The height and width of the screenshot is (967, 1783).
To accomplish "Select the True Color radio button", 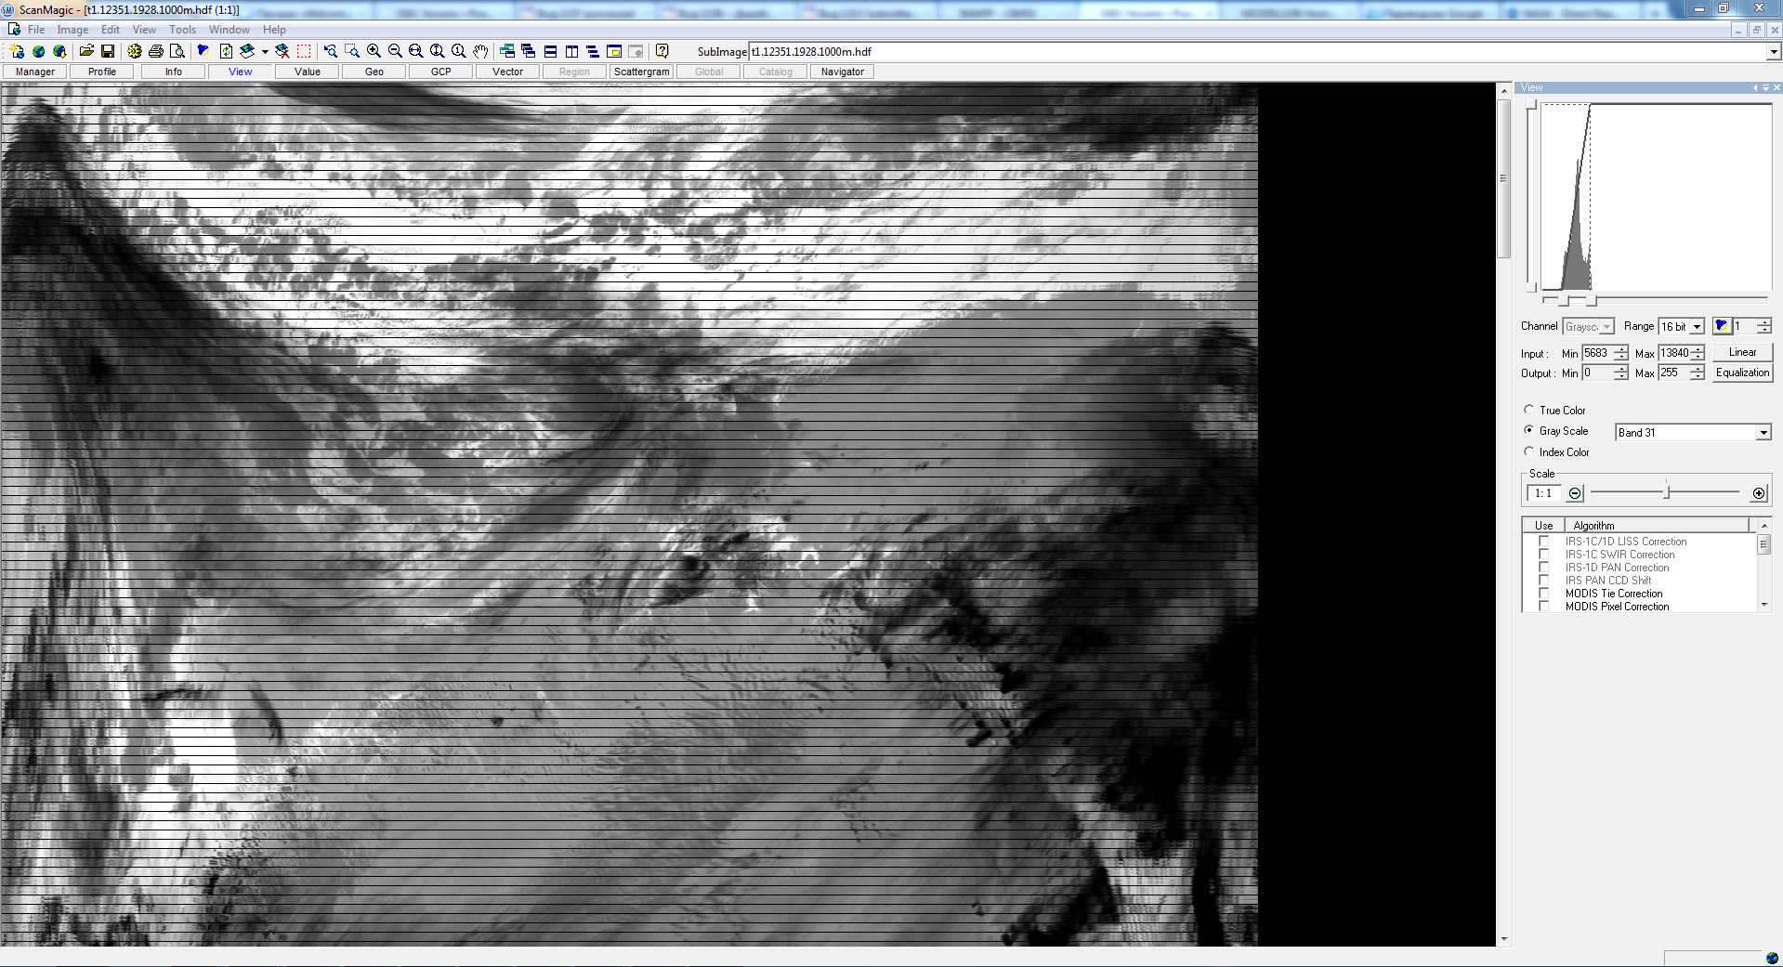I will [1528, 410].
